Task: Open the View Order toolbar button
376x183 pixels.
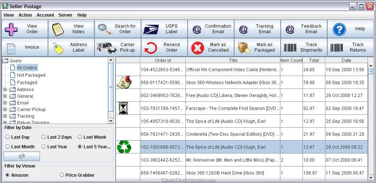Action: click(25, 29)
